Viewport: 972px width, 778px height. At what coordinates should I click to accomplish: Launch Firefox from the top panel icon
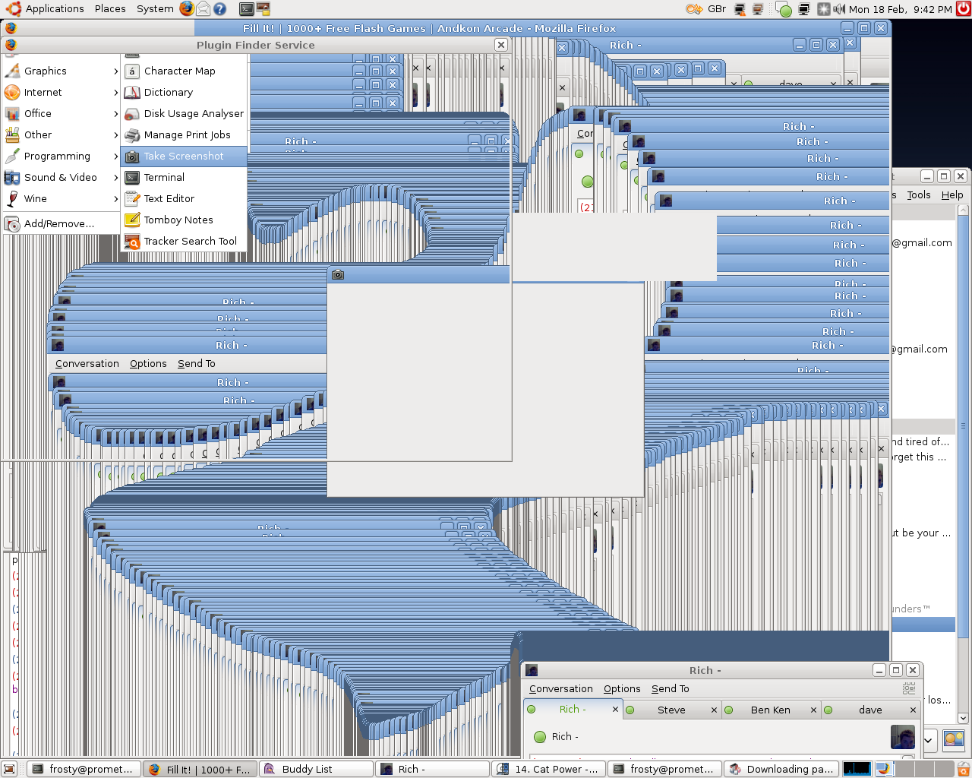click(187, 9)
